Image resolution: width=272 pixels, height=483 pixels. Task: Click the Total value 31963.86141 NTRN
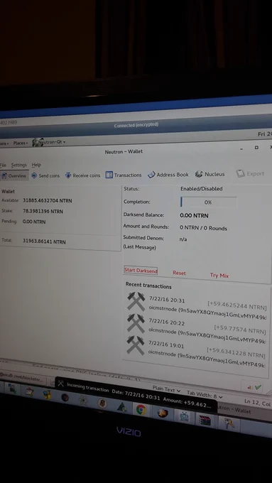click(x=44, y=241)
